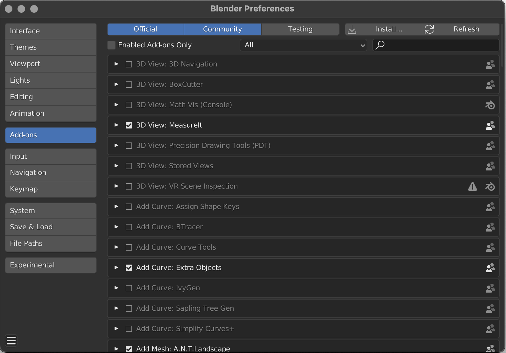Click Blender logo icon on VR Scene Inspection row

click(x=490, y=186)
